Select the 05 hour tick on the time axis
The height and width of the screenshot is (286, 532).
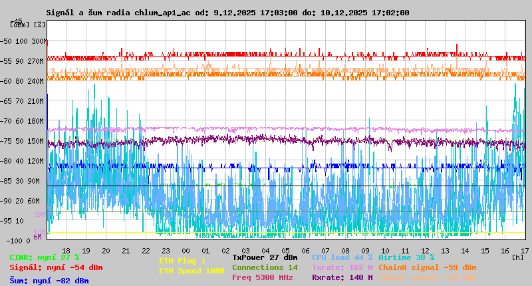click(x=285, y=250)
